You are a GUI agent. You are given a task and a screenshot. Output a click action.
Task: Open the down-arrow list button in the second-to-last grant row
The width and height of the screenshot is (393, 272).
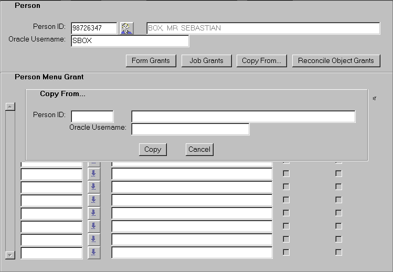coord(94,239)
